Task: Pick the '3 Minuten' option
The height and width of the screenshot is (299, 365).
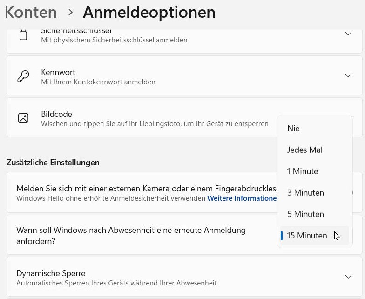Action: (x=305, y=193)
